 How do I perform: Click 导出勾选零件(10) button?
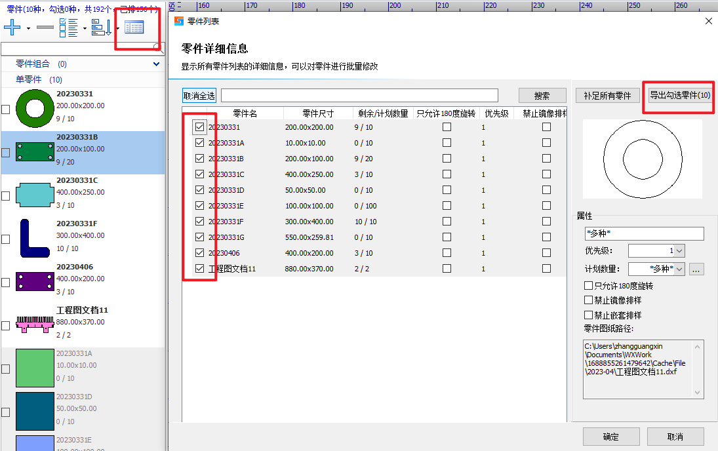(x=680, y=96)
